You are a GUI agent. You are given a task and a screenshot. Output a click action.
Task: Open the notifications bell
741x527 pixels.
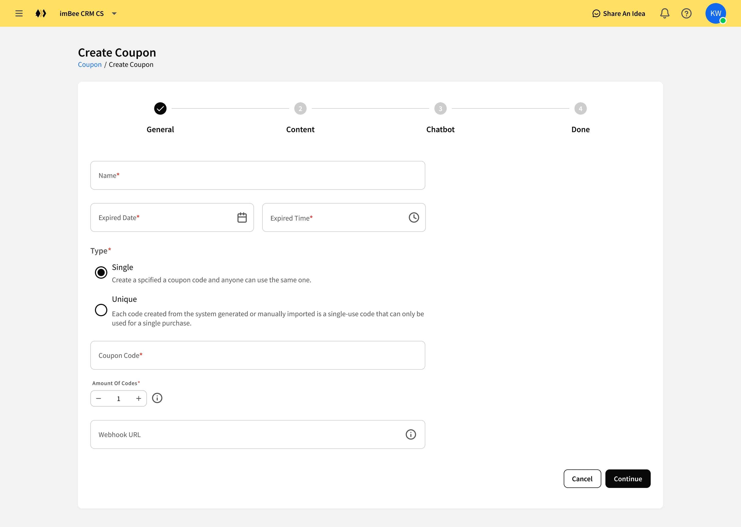click(x=664, y=13)
